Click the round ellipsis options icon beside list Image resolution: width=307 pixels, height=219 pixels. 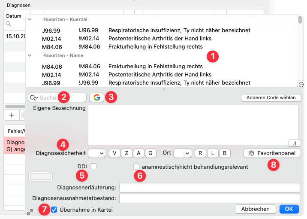coord(301,85)
